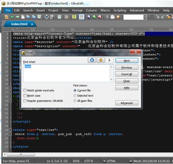Open print preview from toolbar
Screen dimensions: 173x164
[52, 17]
